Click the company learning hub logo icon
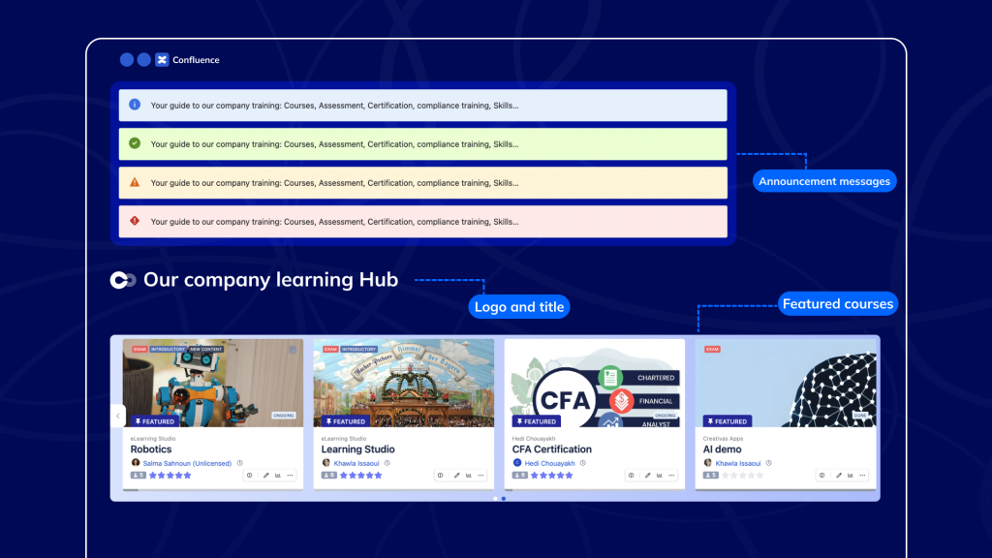 [123, 280]
